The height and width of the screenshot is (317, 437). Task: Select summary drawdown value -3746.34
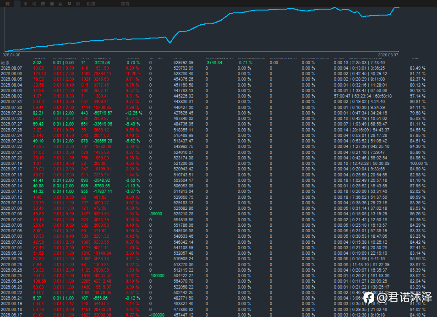pos(214,63)
